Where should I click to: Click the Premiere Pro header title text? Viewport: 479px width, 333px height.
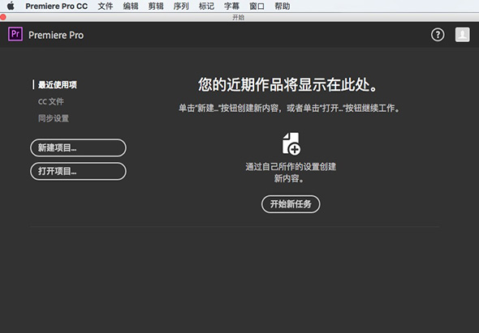pos(56,35)
